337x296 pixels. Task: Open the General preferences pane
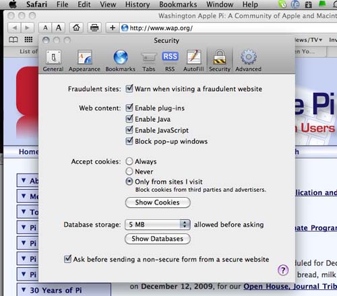pyautogui.click(x=53, y=61)
